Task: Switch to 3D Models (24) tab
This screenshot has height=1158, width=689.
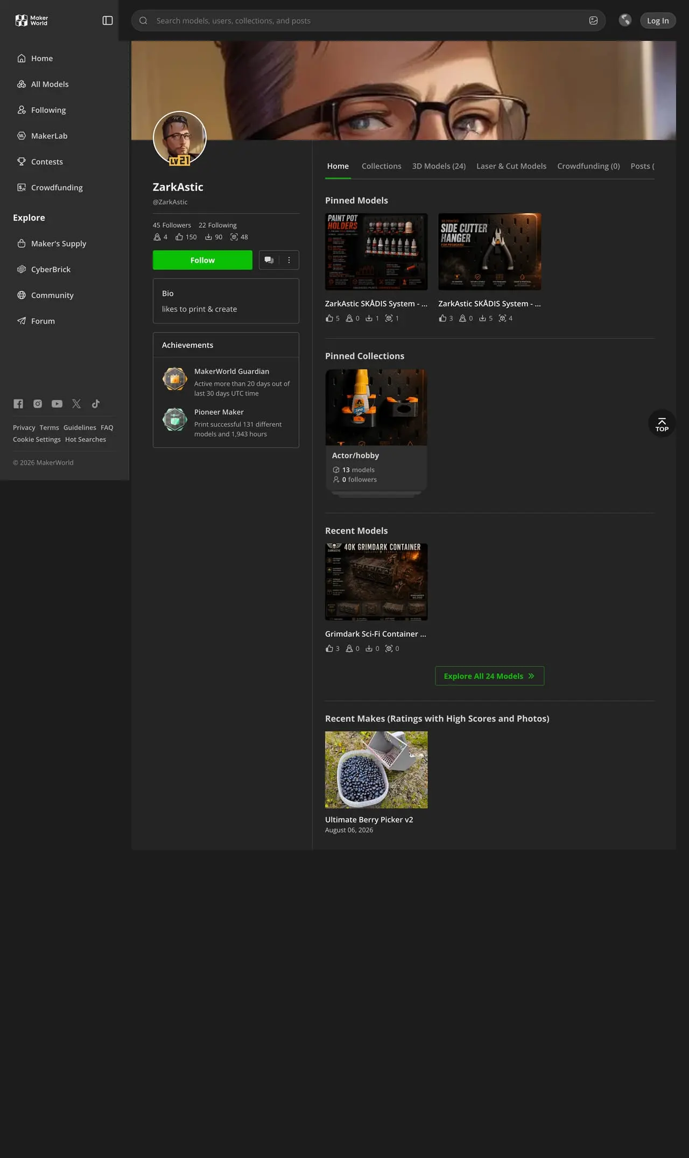Action: 439,166
